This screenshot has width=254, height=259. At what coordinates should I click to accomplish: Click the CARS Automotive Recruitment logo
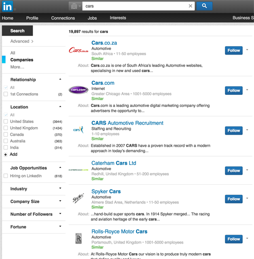point(78,130)
